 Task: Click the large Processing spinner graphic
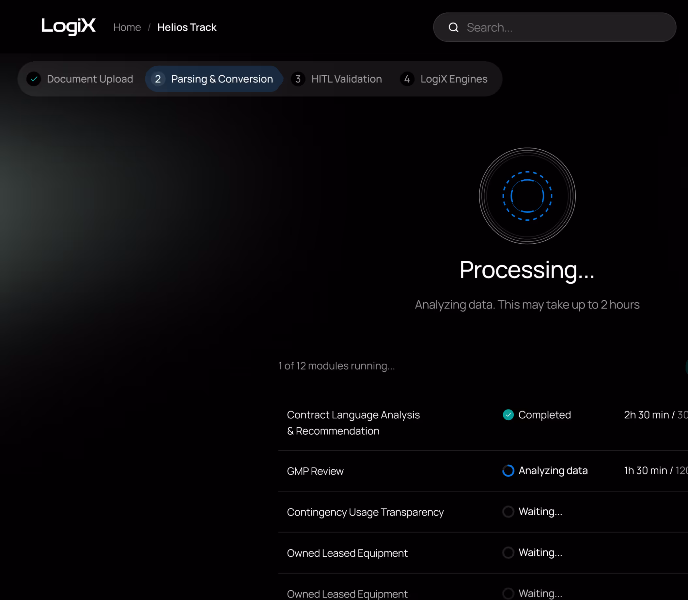tap(527, 196)
